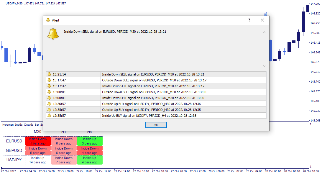Close the Alert dialog window
The width and height of the screenshot is (322, 174).
click(262, 20)
